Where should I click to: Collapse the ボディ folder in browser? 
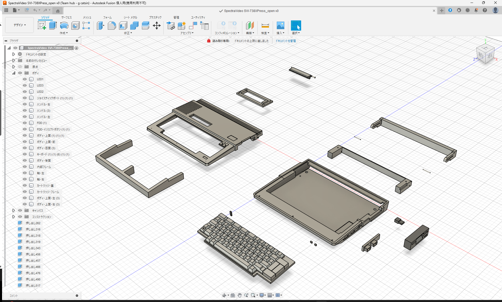click(14, 73)
